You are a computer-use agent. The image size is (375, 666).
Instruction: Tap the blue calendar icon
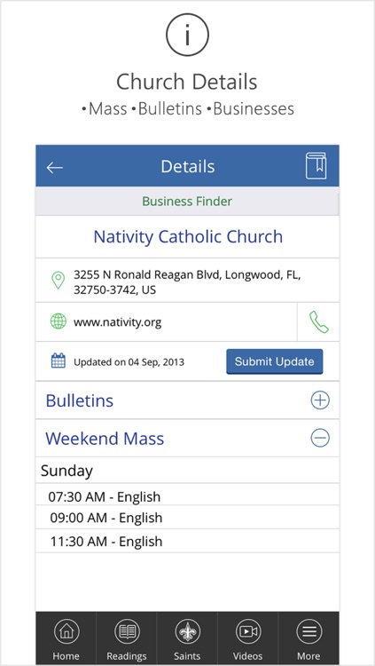coord(59,361)
